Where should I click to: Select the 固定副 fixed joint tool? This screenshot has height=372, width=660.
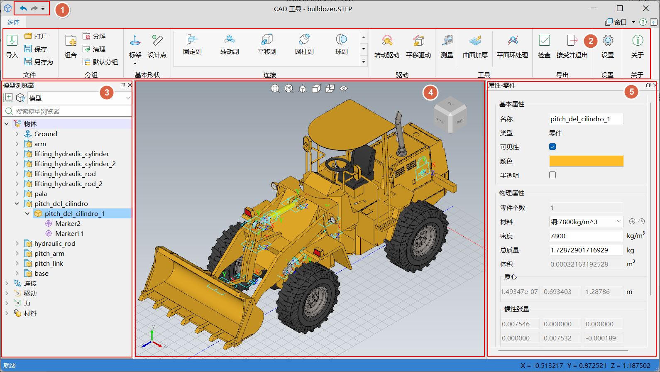click(192, 44)
